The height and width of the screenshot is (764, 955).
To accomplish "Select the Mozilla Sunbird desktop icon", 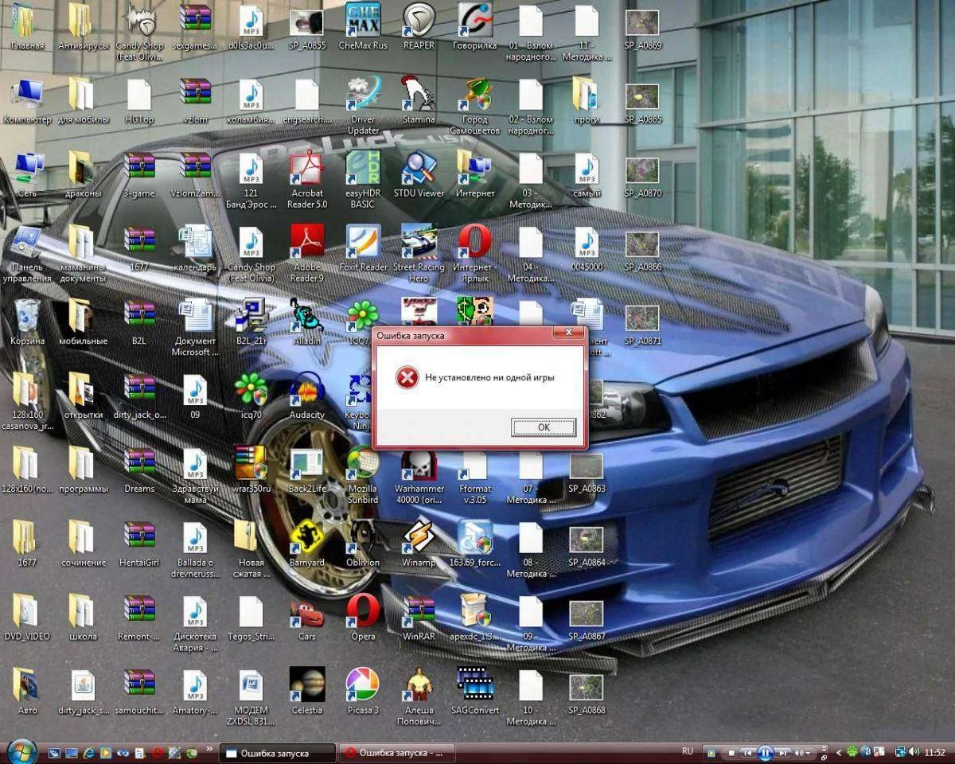I will click(x=363, y=476).
